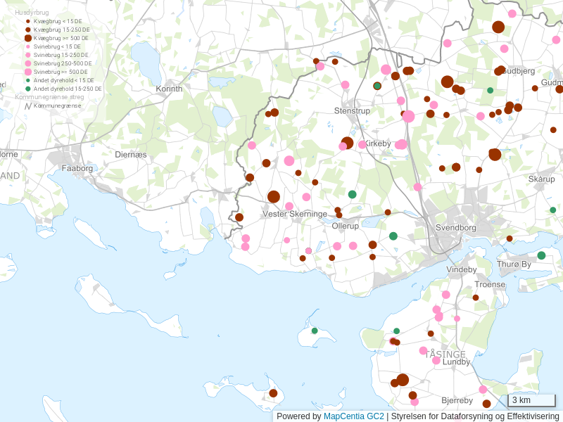
Task: Click the green marker near Thurø By
Action: click(541, 255)
